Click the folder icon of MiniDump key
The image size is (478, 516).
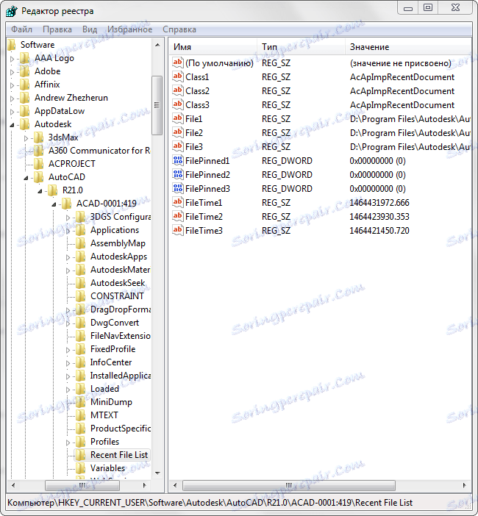[x=81, y=402]
